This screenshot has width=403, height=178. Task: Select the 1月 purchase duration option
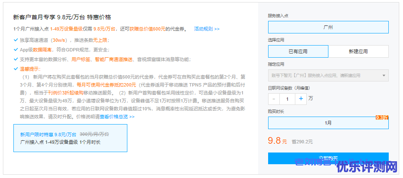tap(328, 123)
